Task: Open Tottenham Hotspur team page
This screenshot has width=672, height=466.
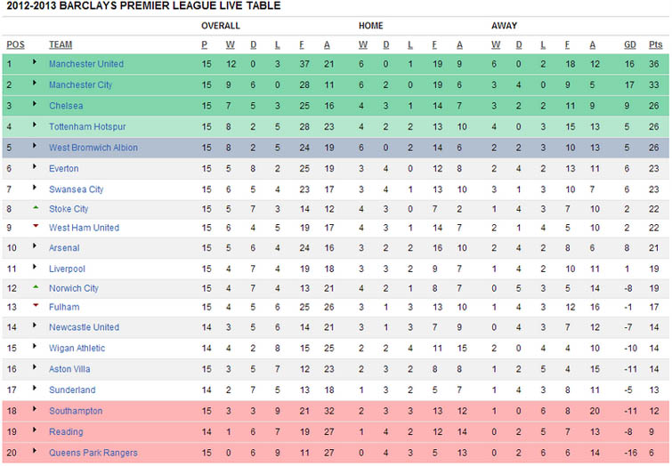Action: pyautogui.click(x=87, y=127)
